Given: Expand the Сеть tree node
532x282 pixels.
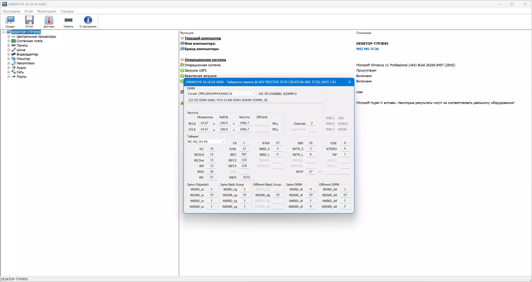Looking at the screenshot, I should 9,72.
